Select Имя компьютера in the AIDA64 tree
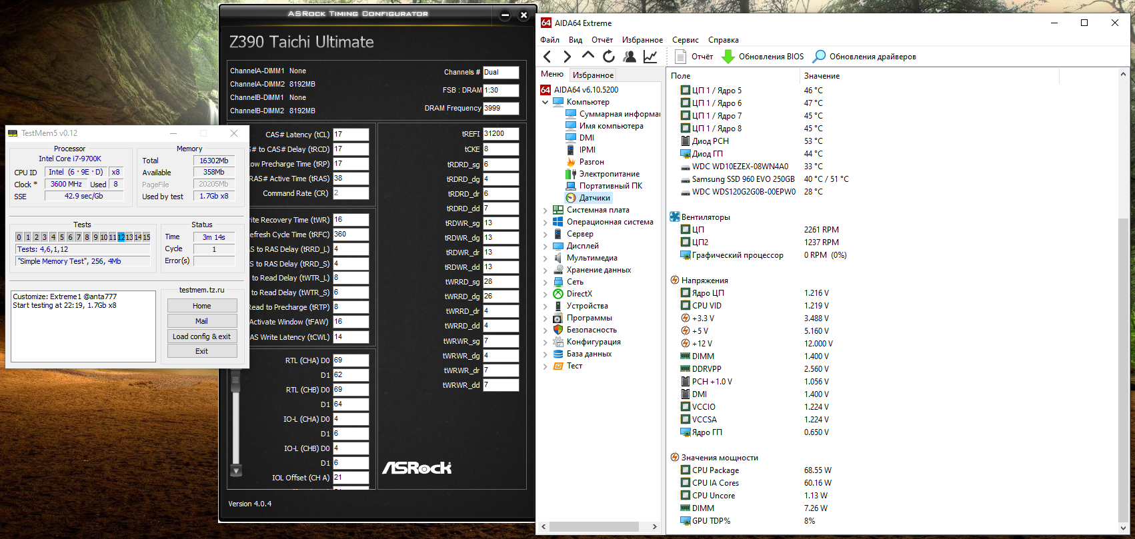The image size is (1135, 539). [605, 126]
